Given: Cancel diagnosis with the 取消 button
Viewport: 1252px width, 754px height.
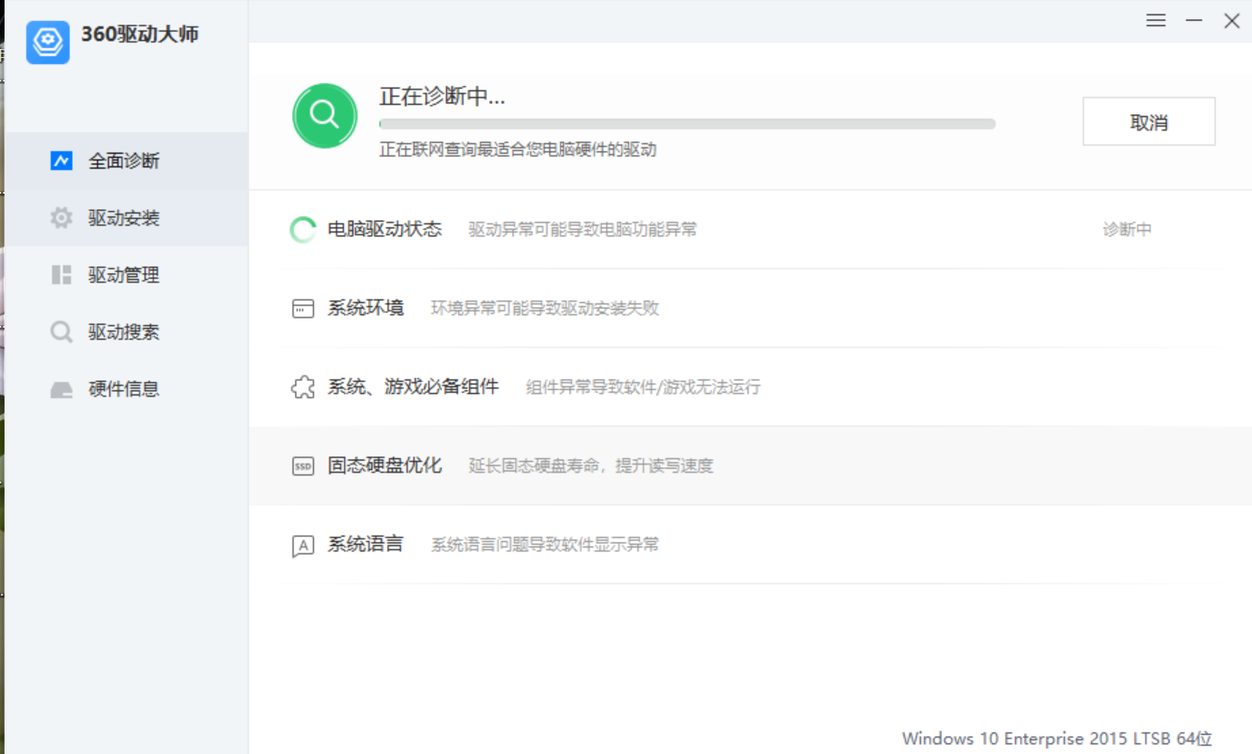Looking at the screenshot, I should click(x=1149, y=121).
